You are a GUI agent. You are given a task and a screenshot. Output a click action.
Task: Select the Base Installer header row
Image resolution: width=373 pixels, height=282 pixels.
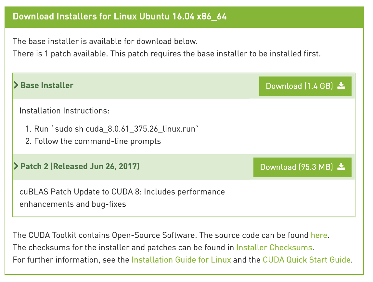[x=130, y=85]
